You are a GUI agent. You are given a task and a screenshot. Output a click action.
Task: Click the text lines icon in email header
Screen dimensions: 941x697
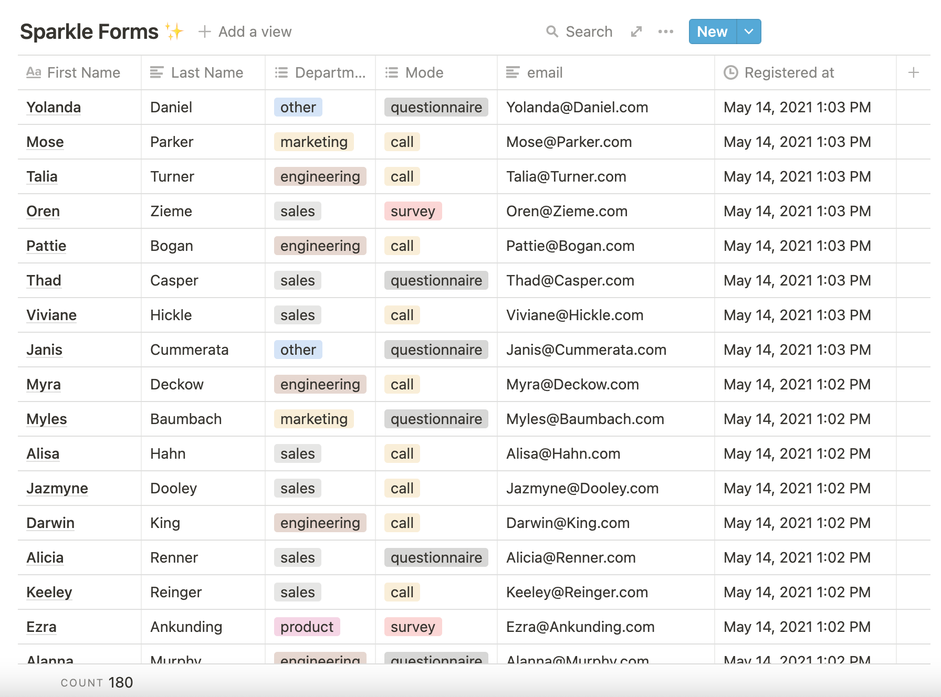513,72
